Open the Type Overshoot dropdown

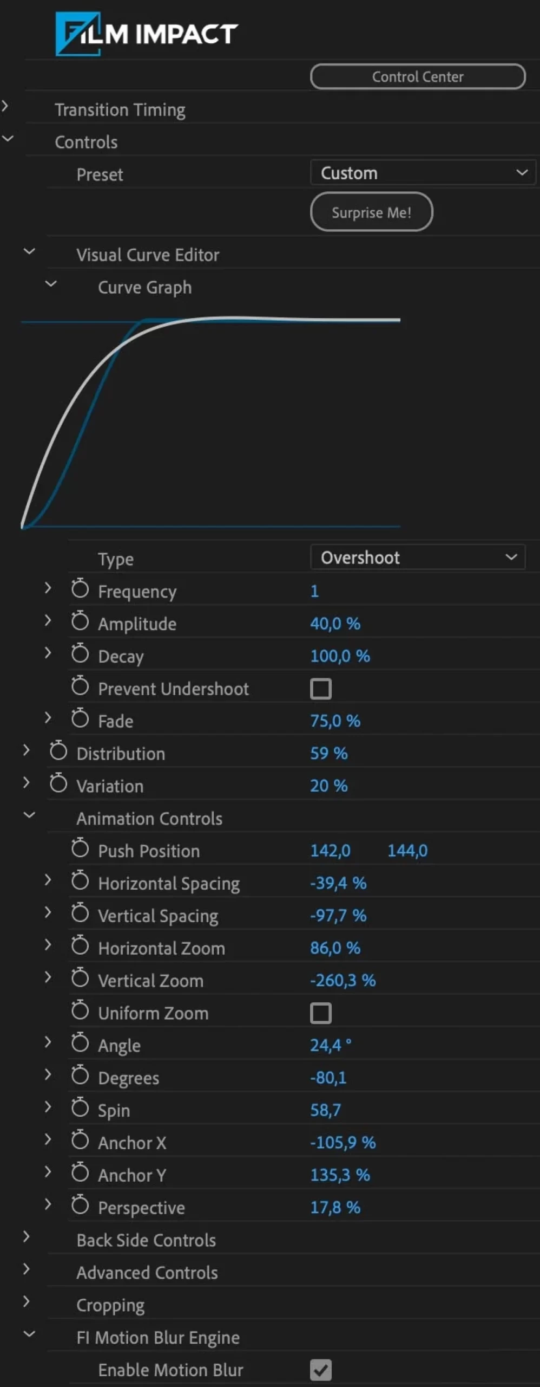[x=417, y=558]
